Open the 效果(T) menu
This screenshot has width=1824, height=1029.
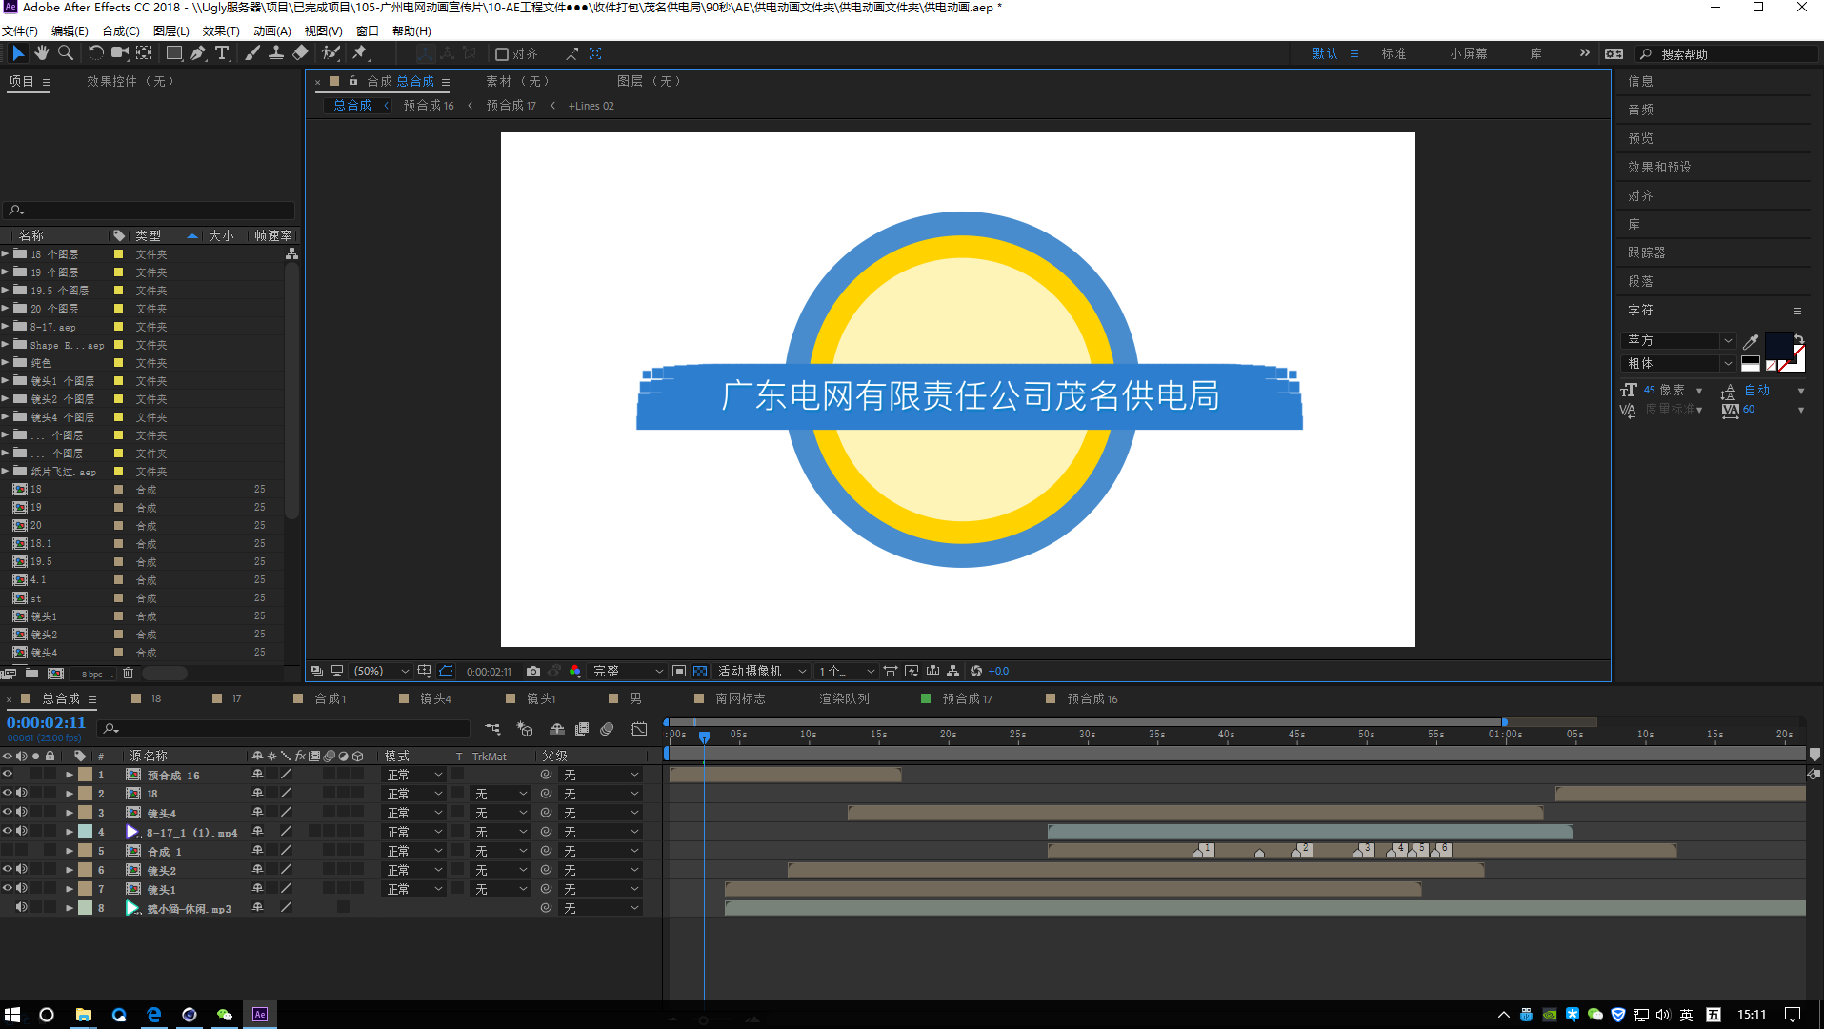219,30
